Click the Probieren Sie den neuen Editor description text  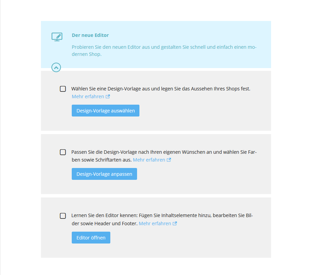[164, 51]
